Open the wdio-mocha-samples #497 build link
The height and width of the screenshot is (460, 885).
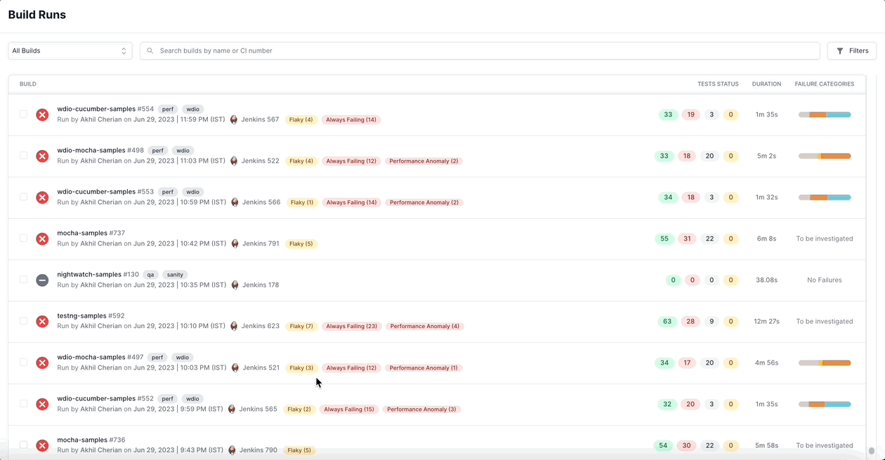pyautogui.click(x=100, y=358)
